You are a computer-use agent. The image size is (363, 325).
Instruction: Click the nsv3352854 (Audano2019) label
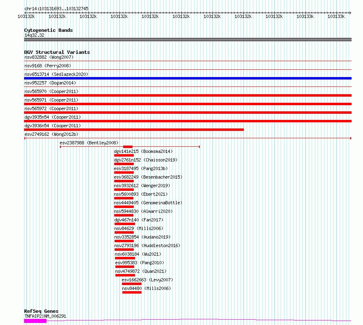pos(142,237)
